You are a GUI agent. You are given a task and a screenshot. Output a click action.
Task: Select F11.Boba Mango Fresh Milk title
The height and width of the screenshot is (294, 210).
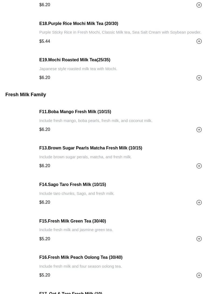[75, 112]
